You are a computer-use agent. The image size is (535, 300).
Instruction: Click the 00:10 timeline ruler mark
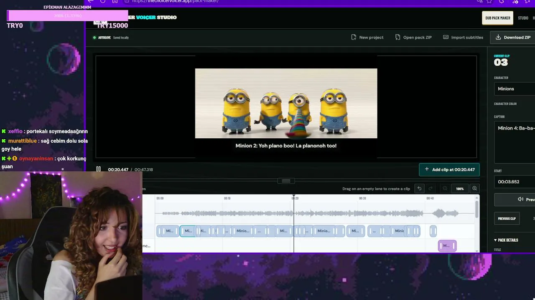tap(227, 198)
